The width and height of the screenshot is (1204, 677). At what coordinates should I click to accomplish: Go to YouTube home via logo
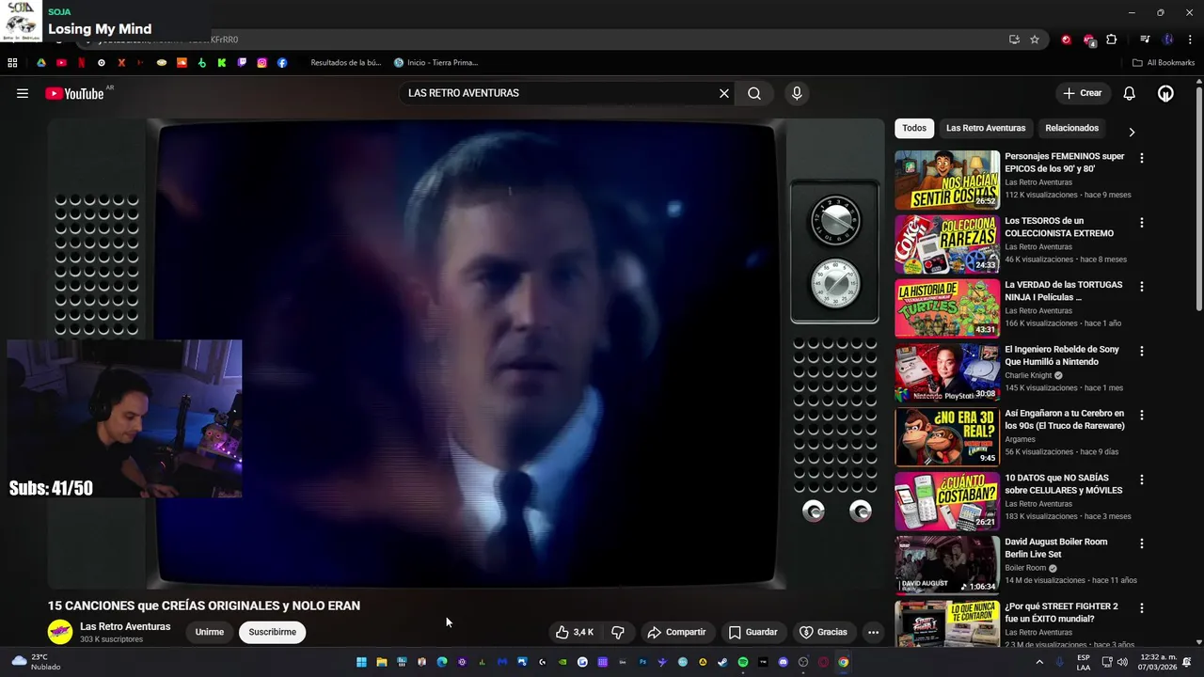pos(74,93)
